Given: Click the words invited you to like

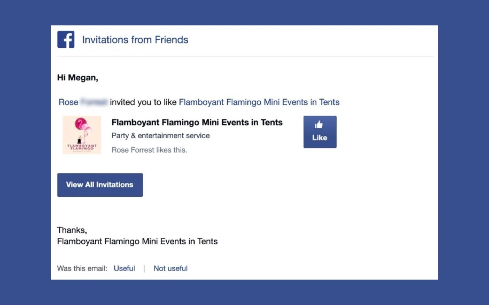Looking at the screenshot, I should pos(143,102).
